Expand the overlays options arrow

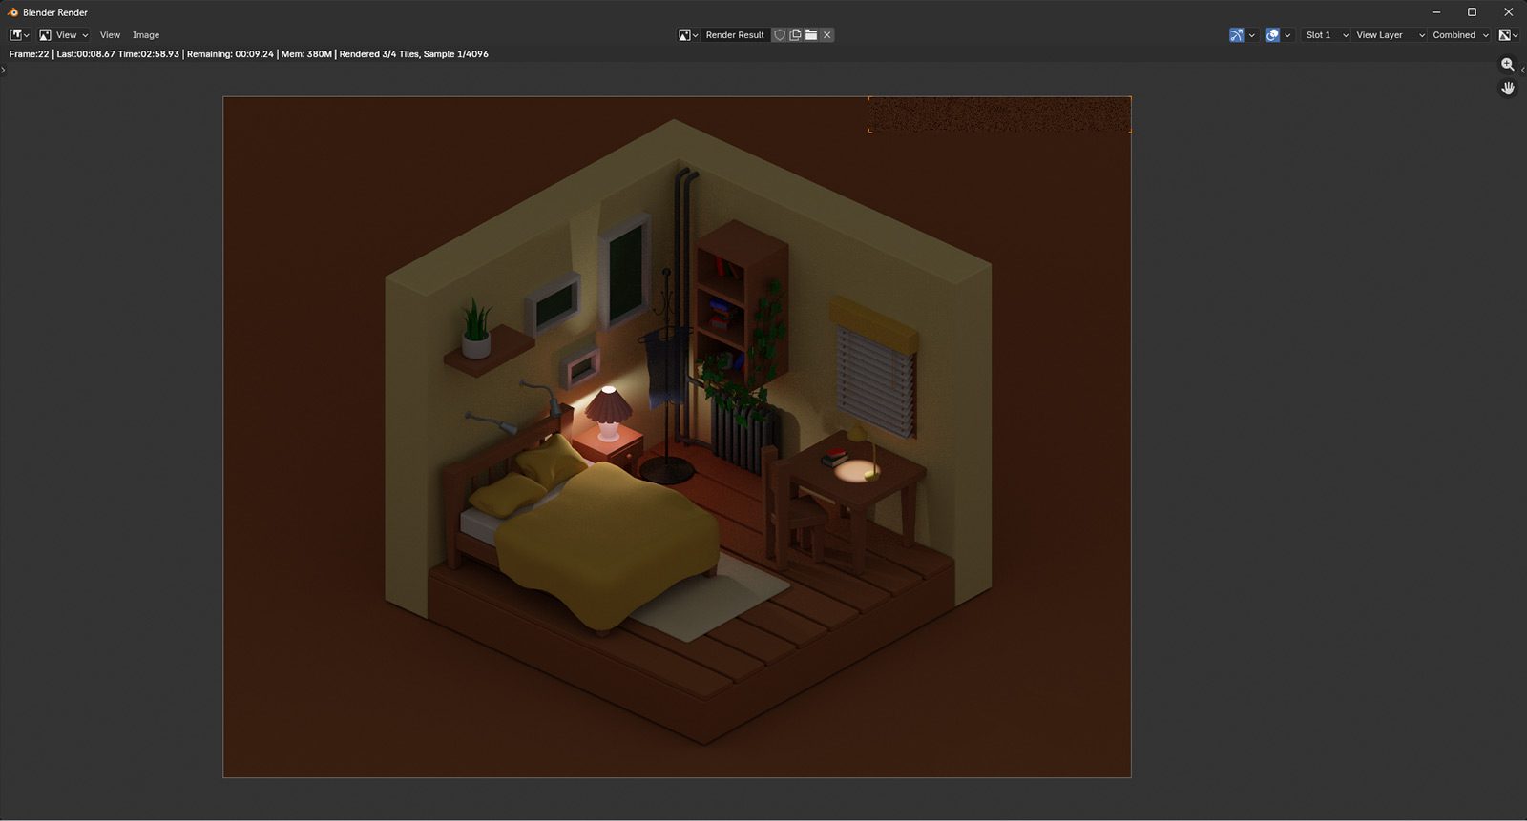click(1287, 35)
